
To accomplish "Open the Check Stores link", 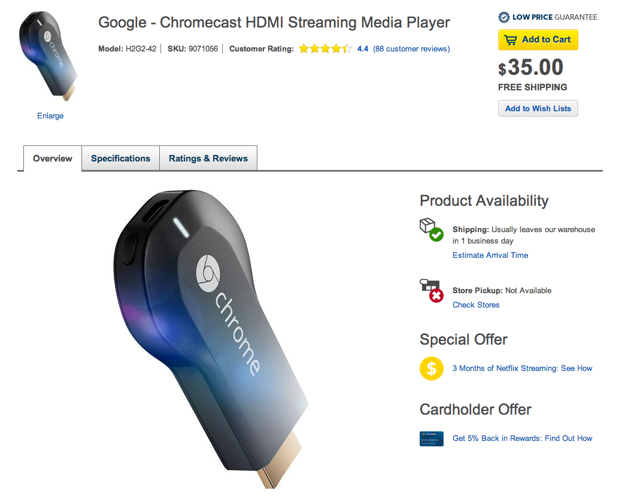I will pos(476,305).
